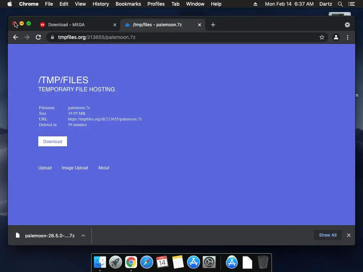Viewport: 363px width, 272px height.
Task: Open the Bookmarks menu
Action: pyautogui.click(x=128, y=4)
